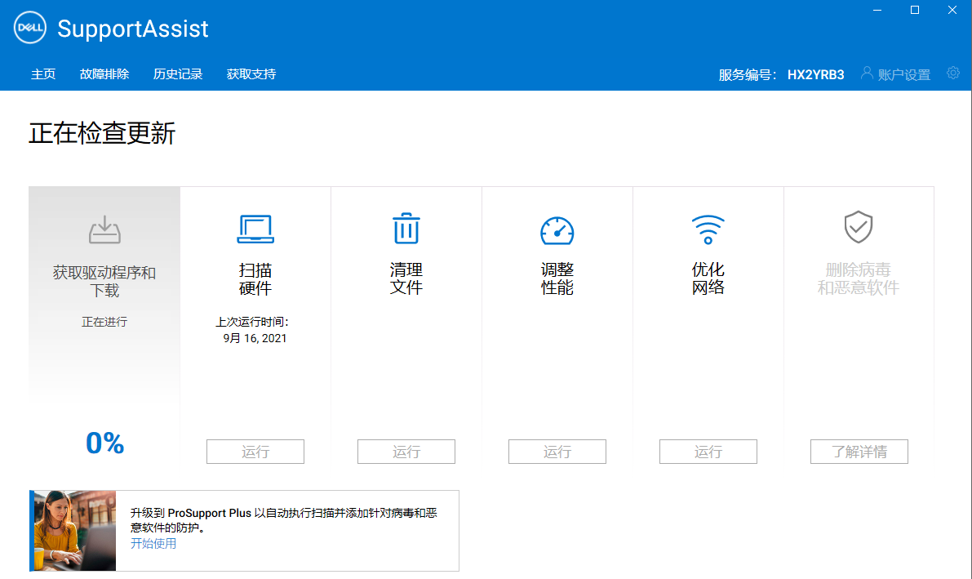Click the 调整性能 tile label
Screen dimensions: 972x579
coord(557,278)
